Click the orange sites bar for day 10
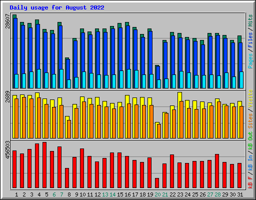This screenshot has height=200, width=256. [84, 120]
